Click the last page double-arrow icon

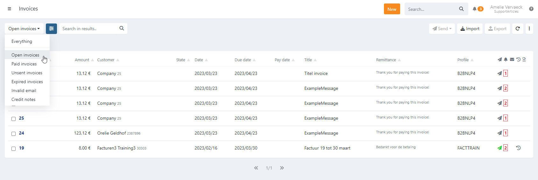[x=282, y=168]
